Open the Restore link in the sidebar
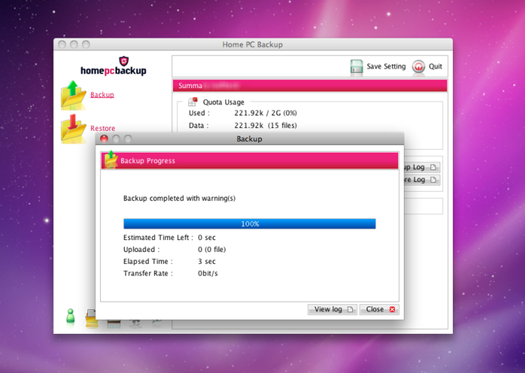Screen dimensions: 525x373 (102, 128)
